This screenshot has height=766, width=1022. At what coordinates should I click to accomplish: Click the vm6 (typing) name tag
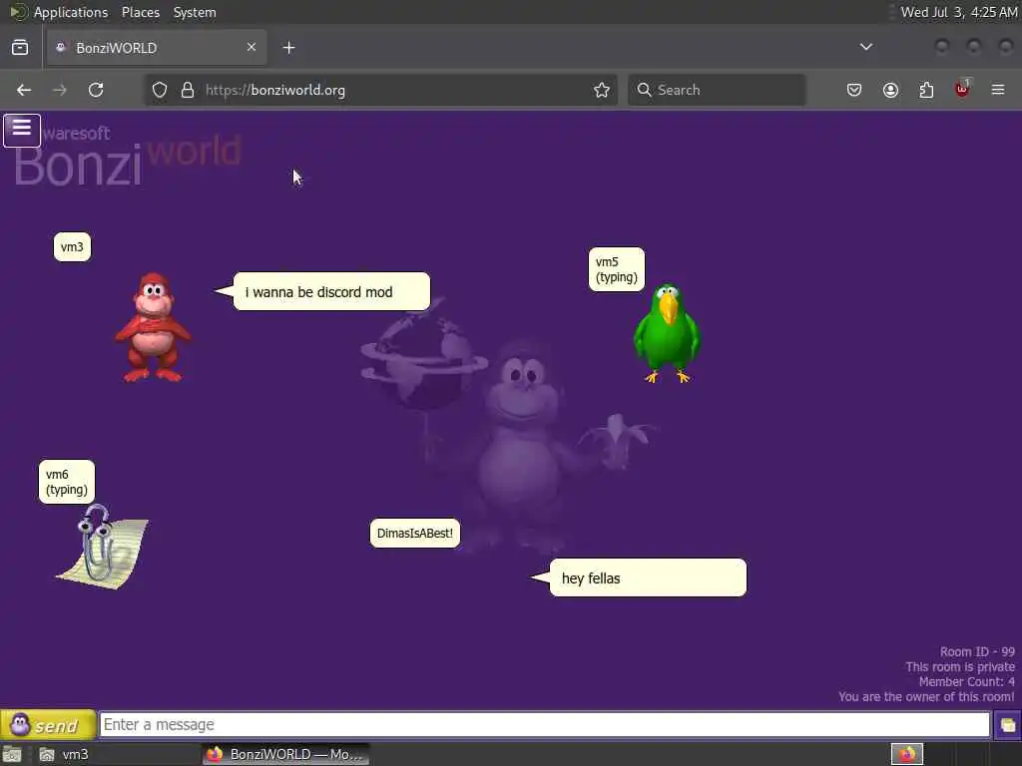[x=67, y=482]
